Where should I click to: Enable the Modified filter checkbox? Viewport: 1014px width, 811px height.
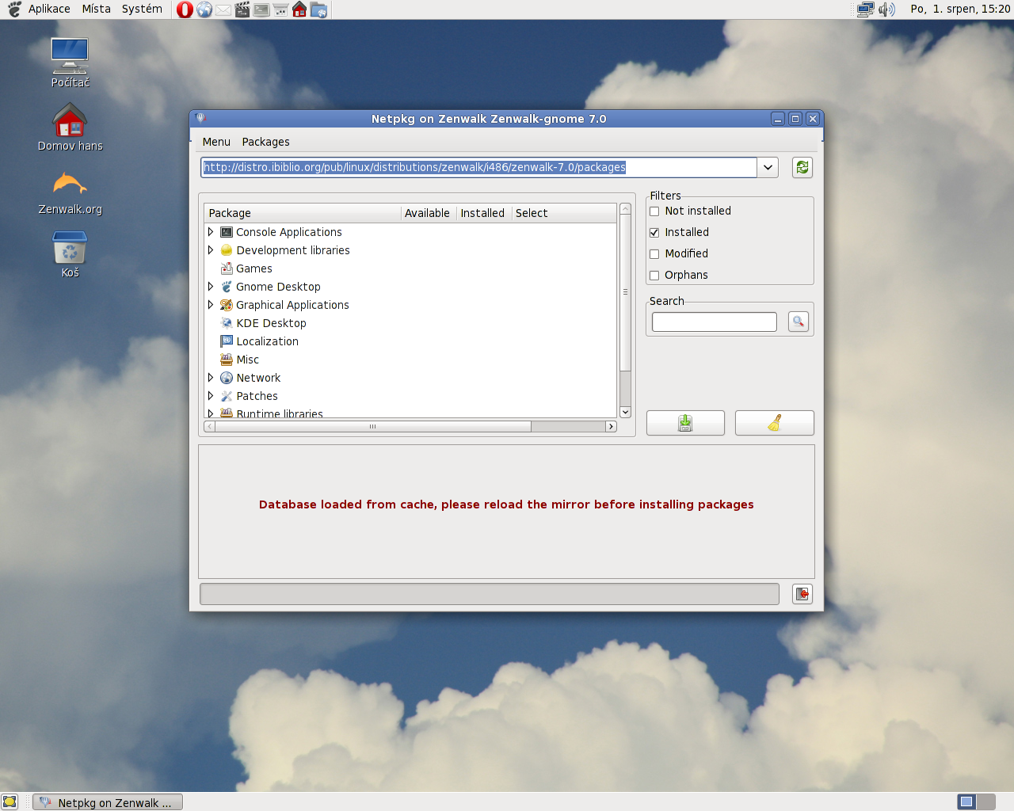point(654,254)
